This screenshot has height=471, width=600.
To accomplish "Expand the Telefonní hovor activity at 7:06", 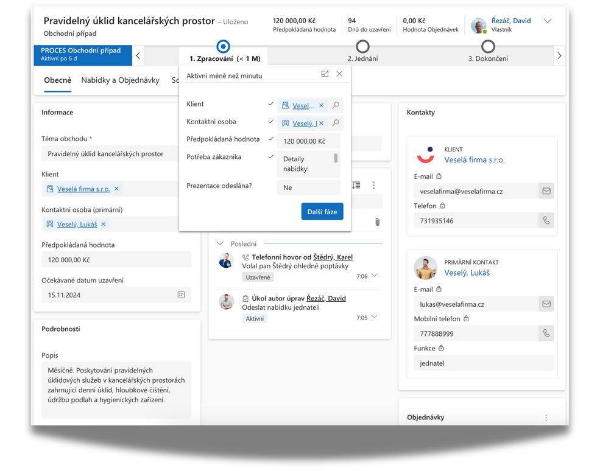I will [x=374, y=276].
